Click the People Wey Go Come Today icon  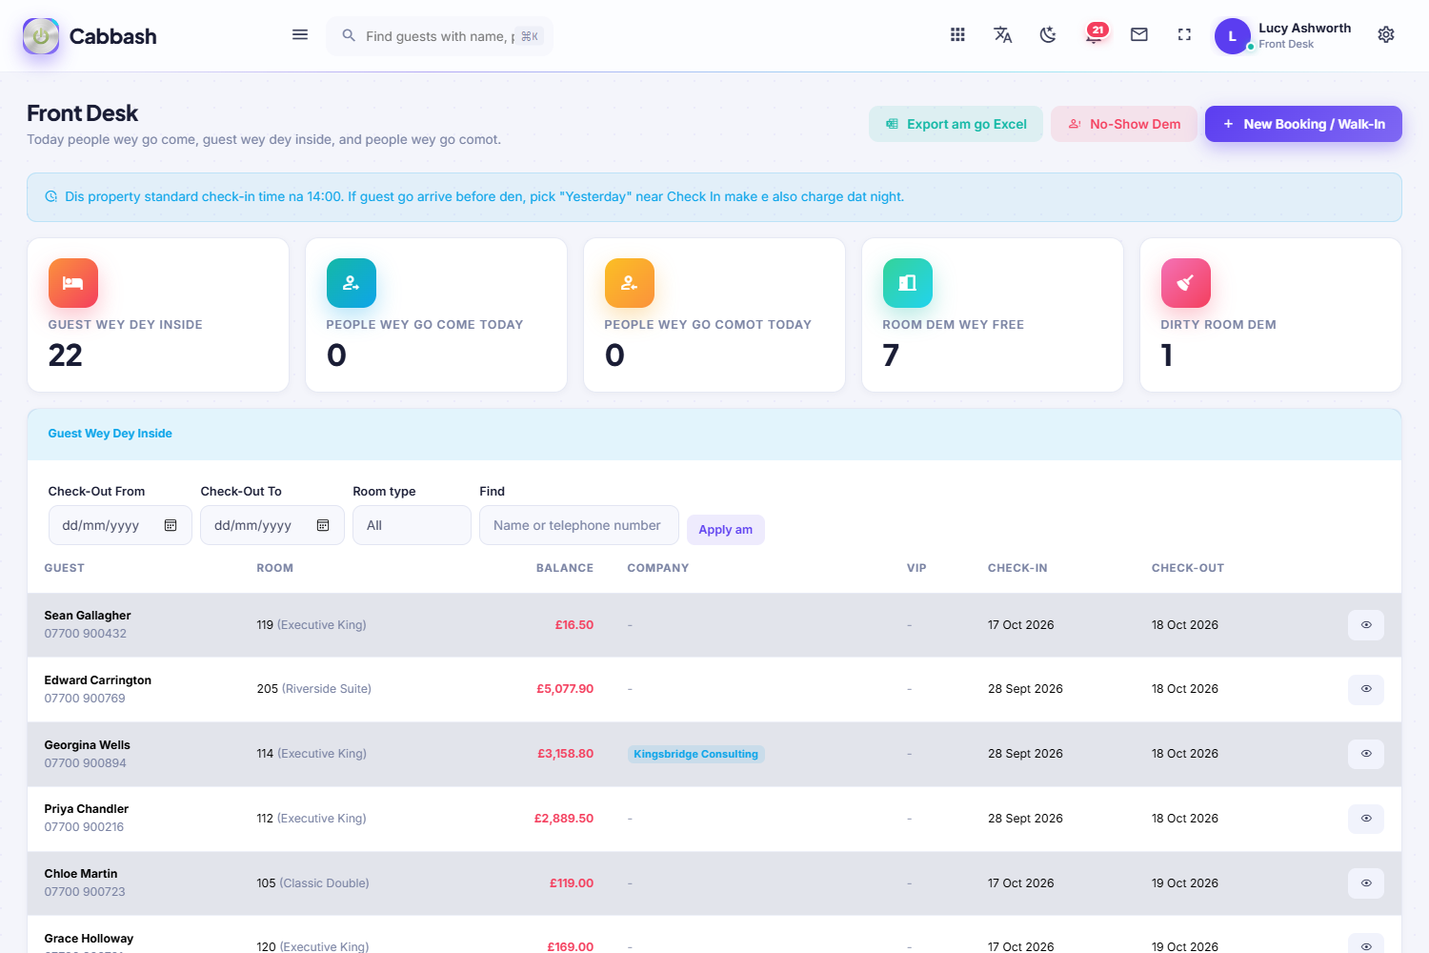[x=352, y=283]
